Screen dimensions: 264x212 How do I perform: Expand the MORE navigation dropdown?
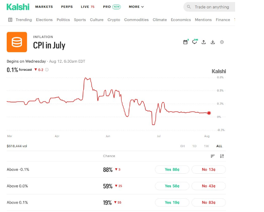136,7
